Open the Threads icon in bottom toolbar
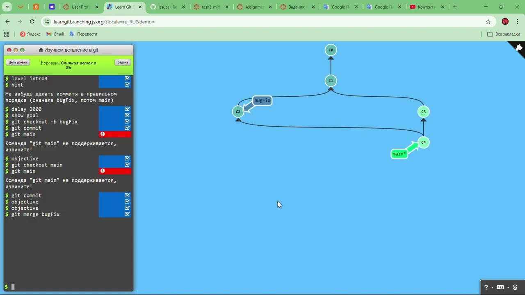 tap(515, 287)
